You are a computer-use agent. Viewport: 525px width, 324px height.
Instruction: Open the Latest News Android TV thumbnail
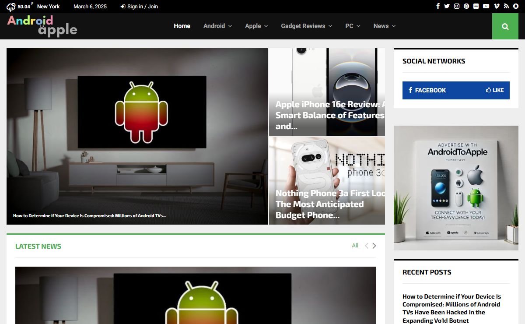pos(196,295)
